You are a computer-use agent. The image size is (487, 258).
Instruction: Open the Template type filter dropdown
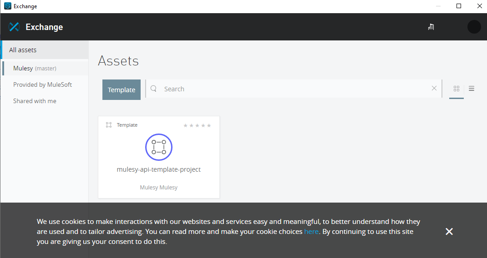tap(122, 89)
